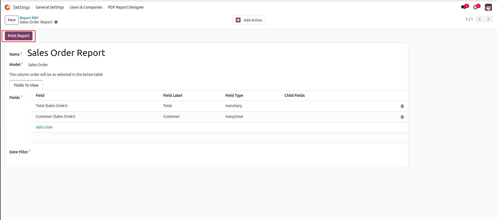
Task: Click the Add a line link
Action: click(44, 127)
